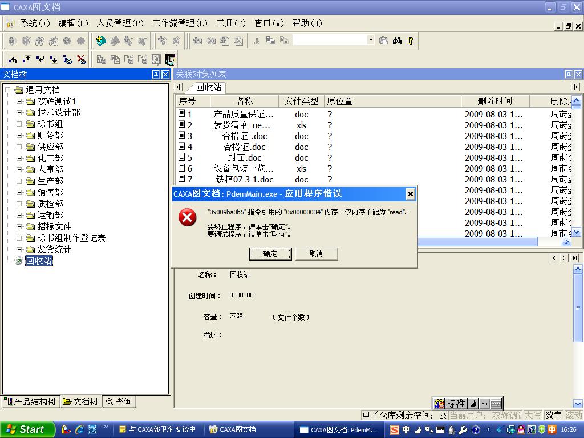Click the list's scroll-down arrow
The image size is (584, 438).
(576, 232)
